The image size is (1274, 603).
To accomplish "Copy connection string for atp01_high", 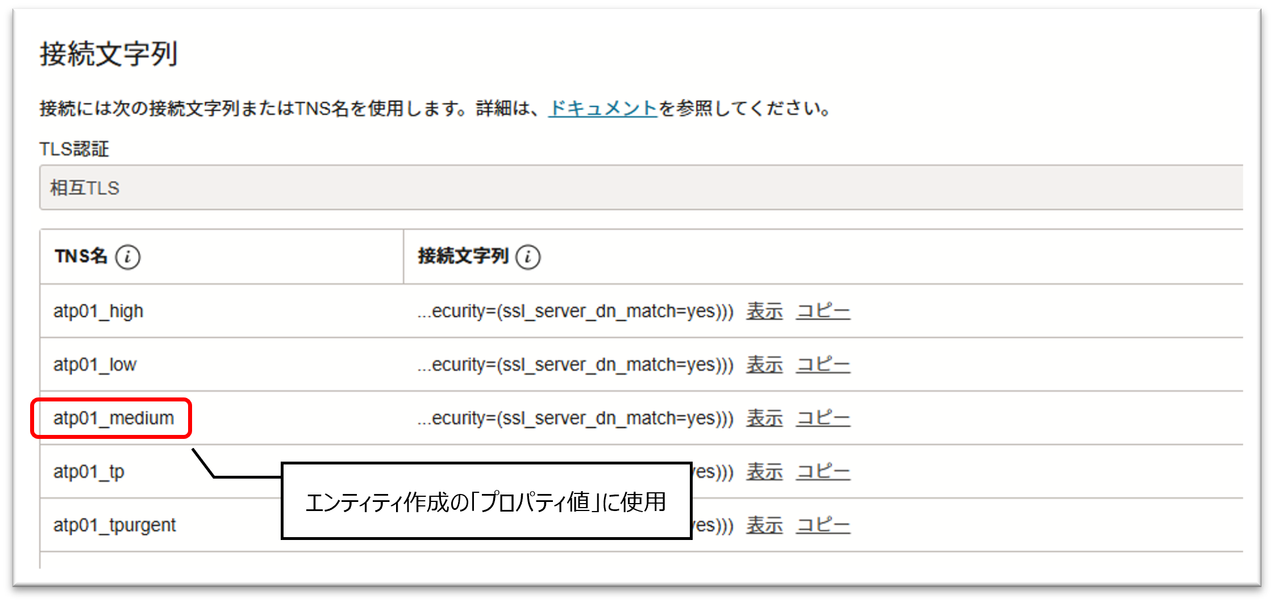I will 823,311.
